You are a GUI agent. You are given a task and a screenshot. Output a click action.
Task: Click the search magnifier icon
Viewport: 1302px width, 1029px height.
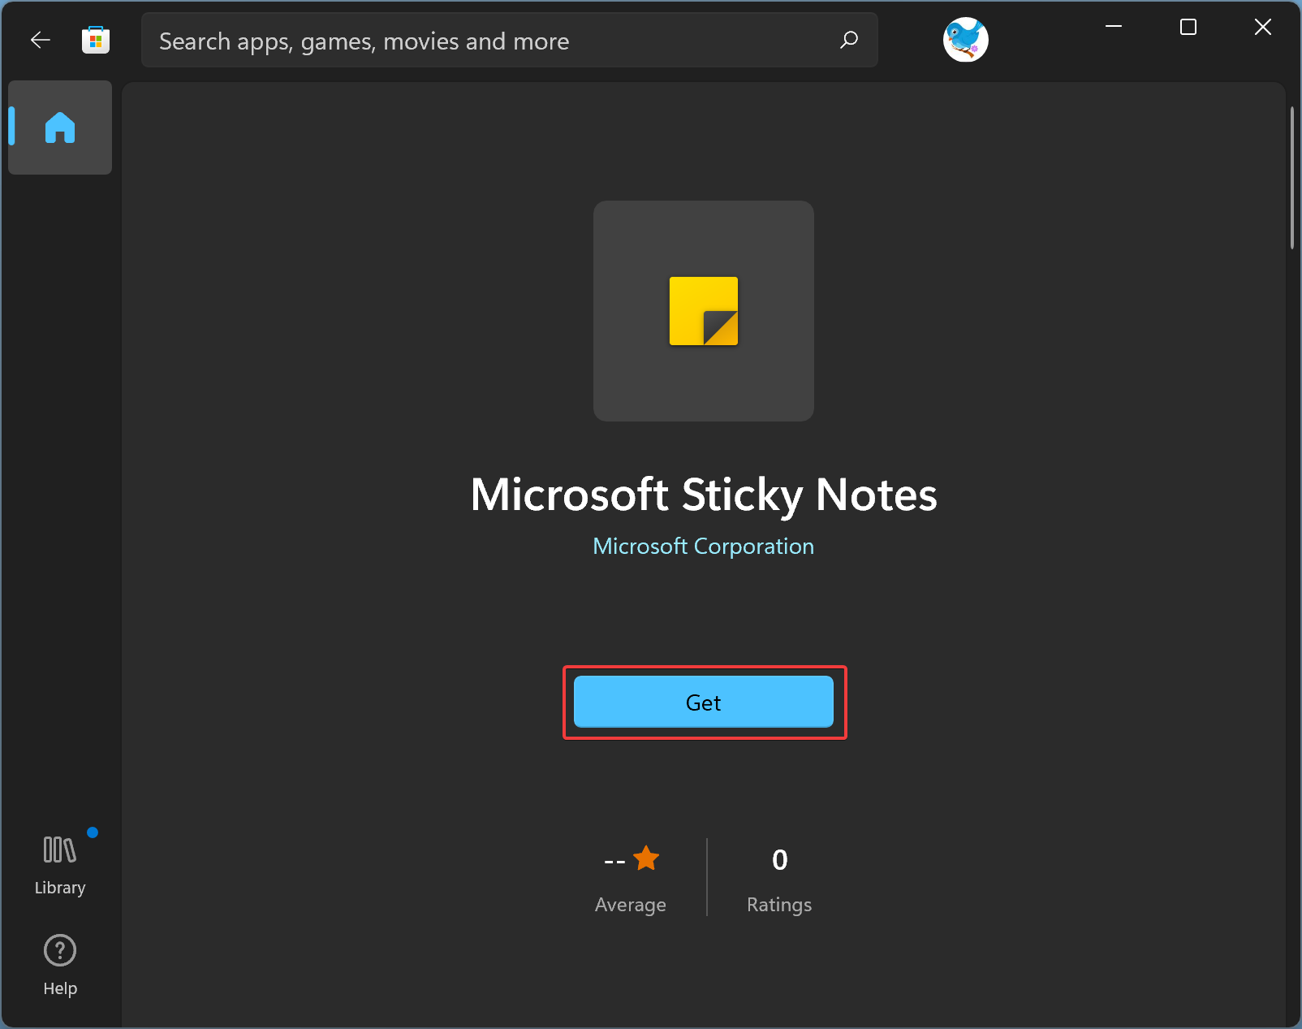[x=849, y=40]
